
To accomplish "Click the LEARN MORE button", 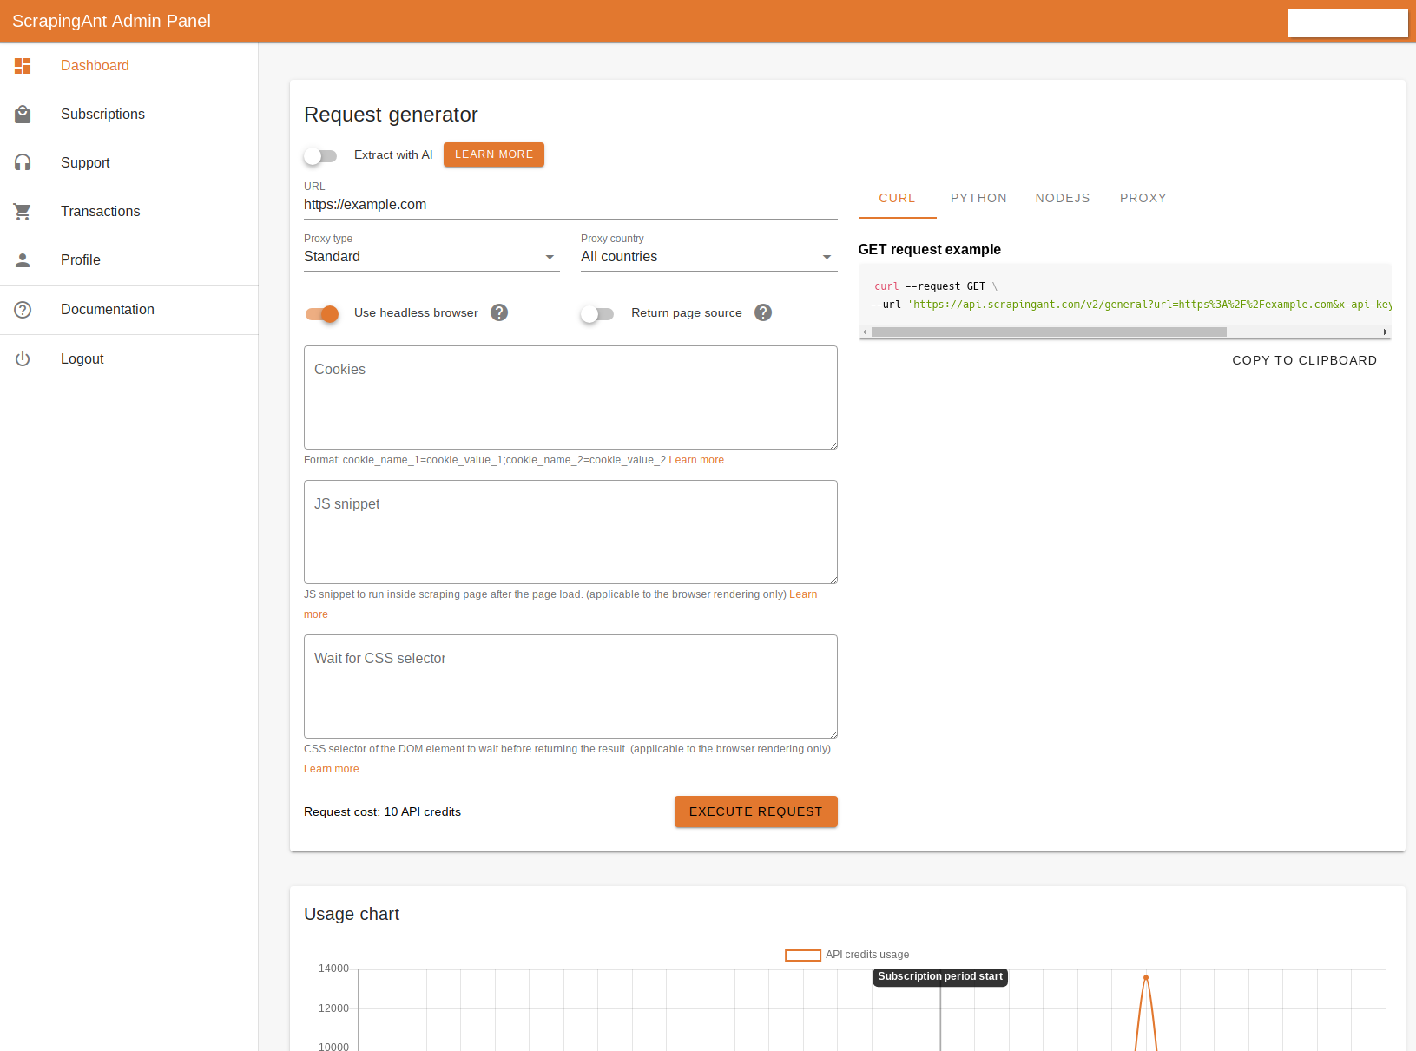I will point(494,154).
